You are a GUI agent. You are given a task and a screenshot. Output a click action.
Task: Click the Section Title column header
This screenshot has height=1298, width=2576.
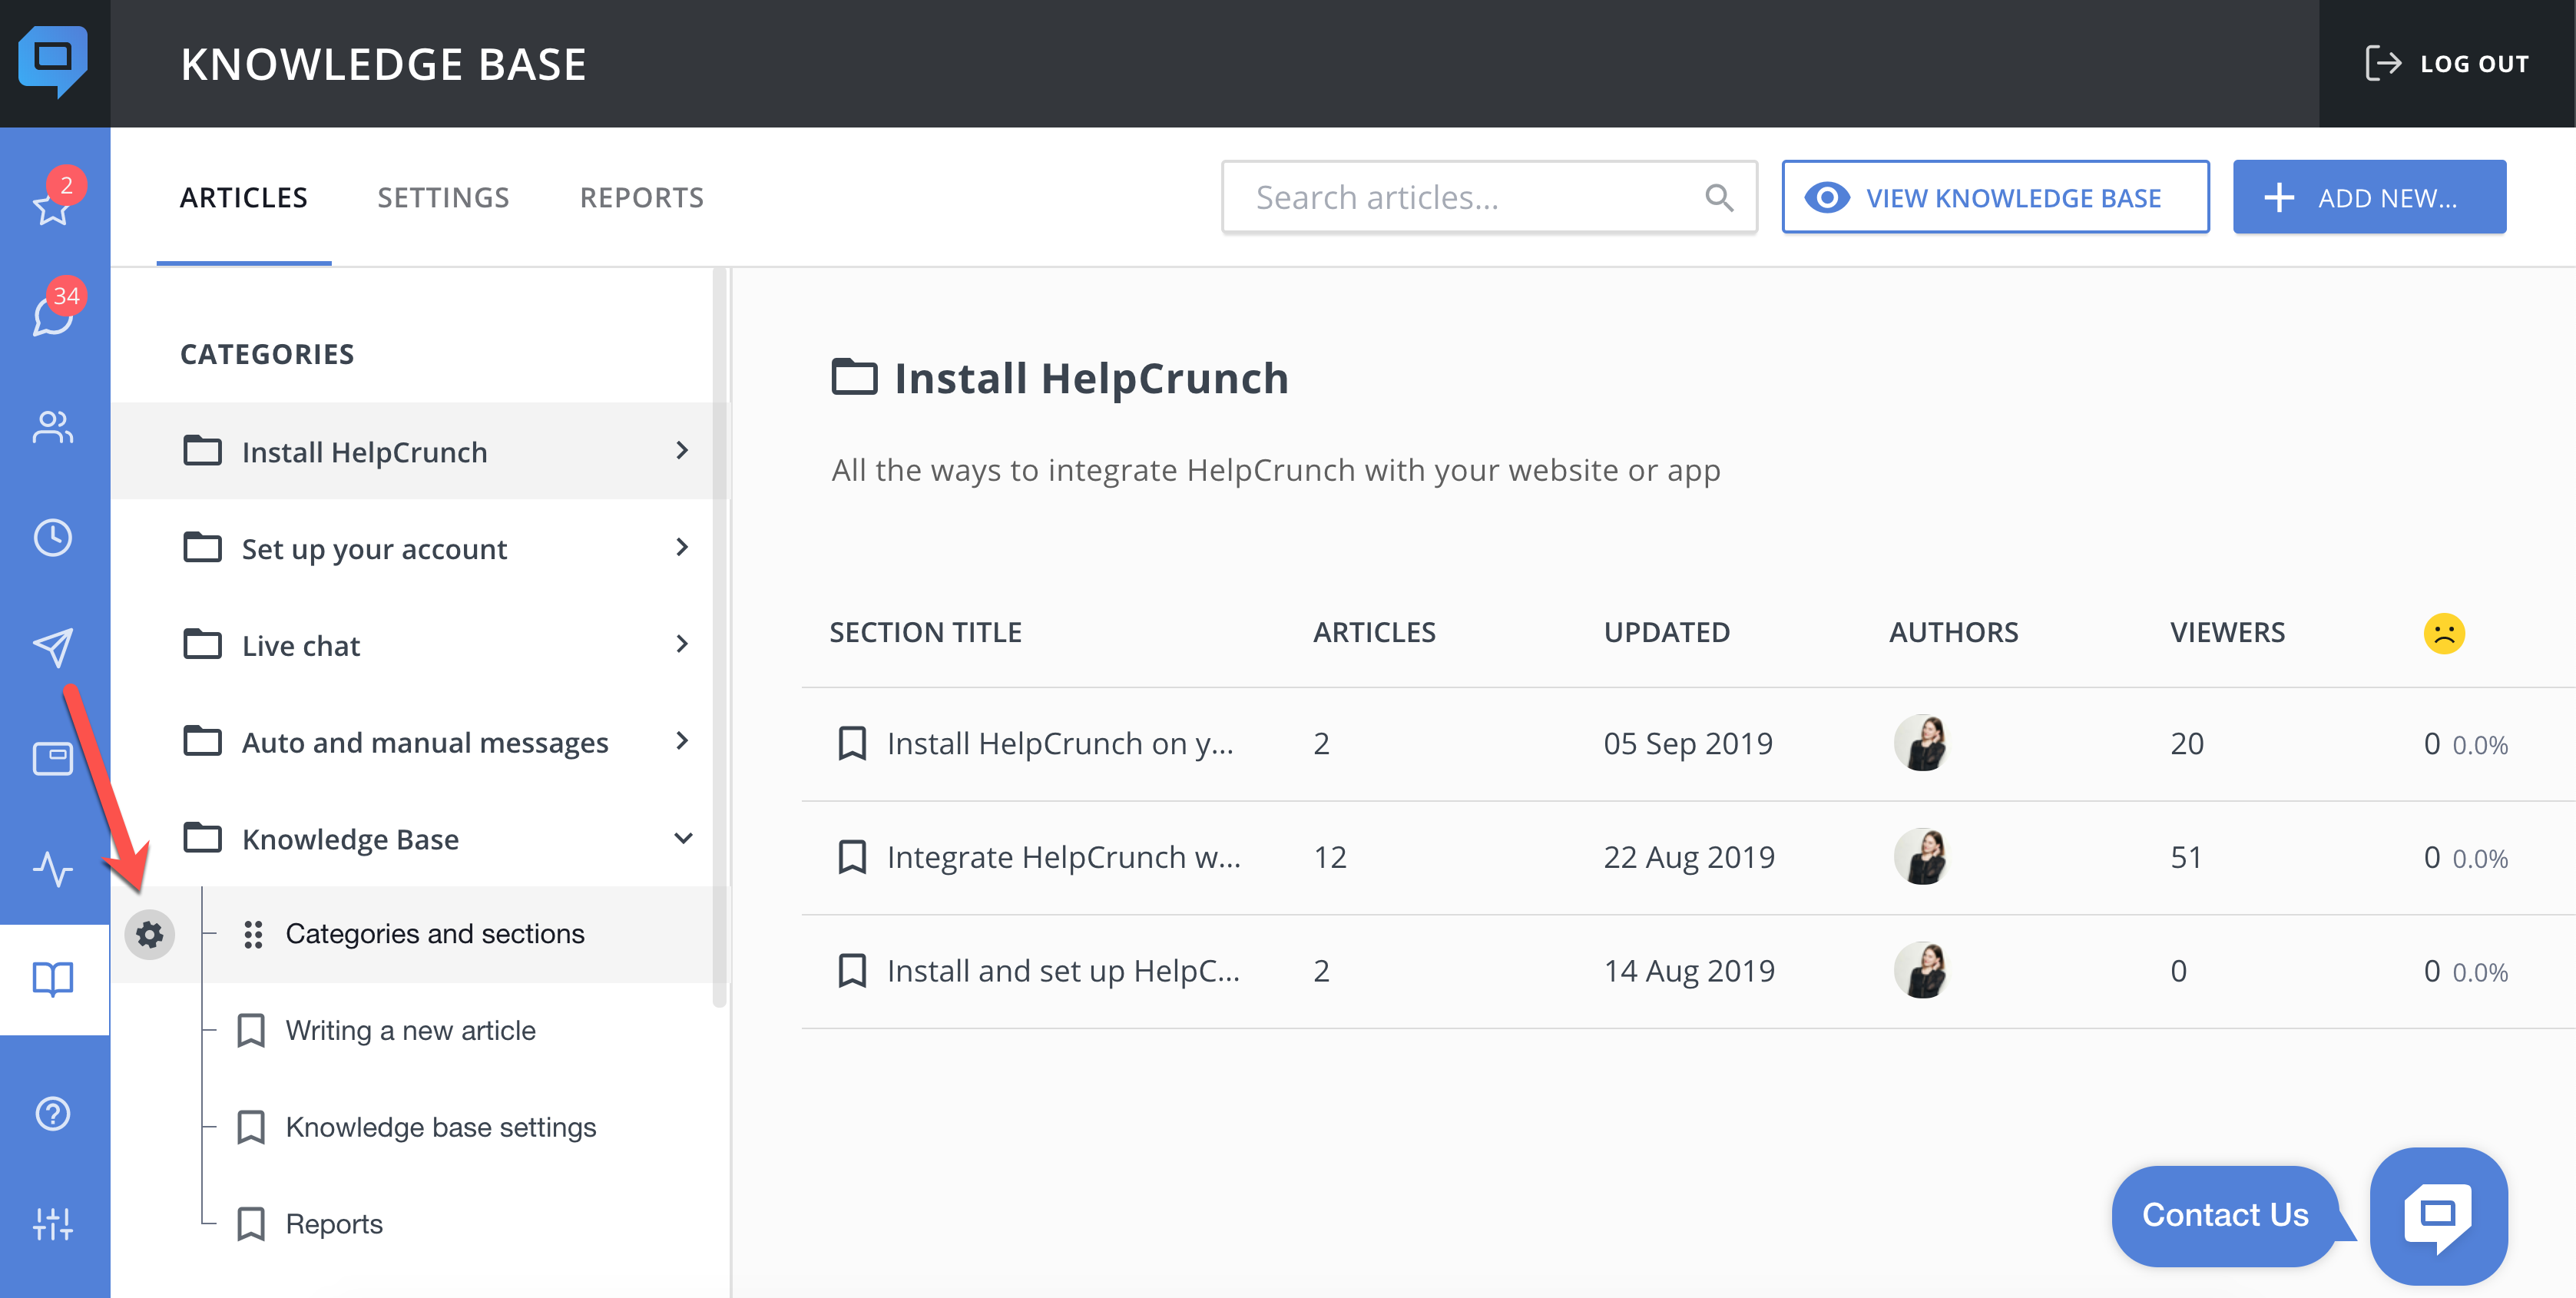point(925,632)
